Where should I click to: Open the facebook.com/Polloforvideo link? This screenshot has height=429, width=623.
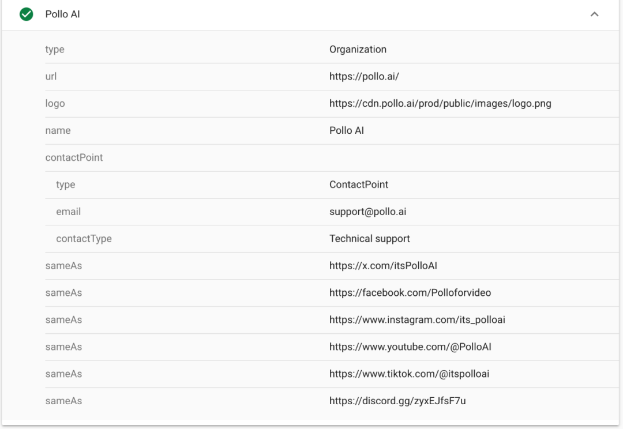[x=410, y=293]
